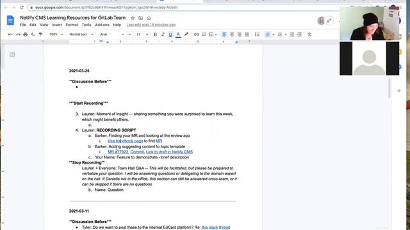This screenshot has height=230, width=410.
Task: Open the Edit menu
Action: point(33,25)
